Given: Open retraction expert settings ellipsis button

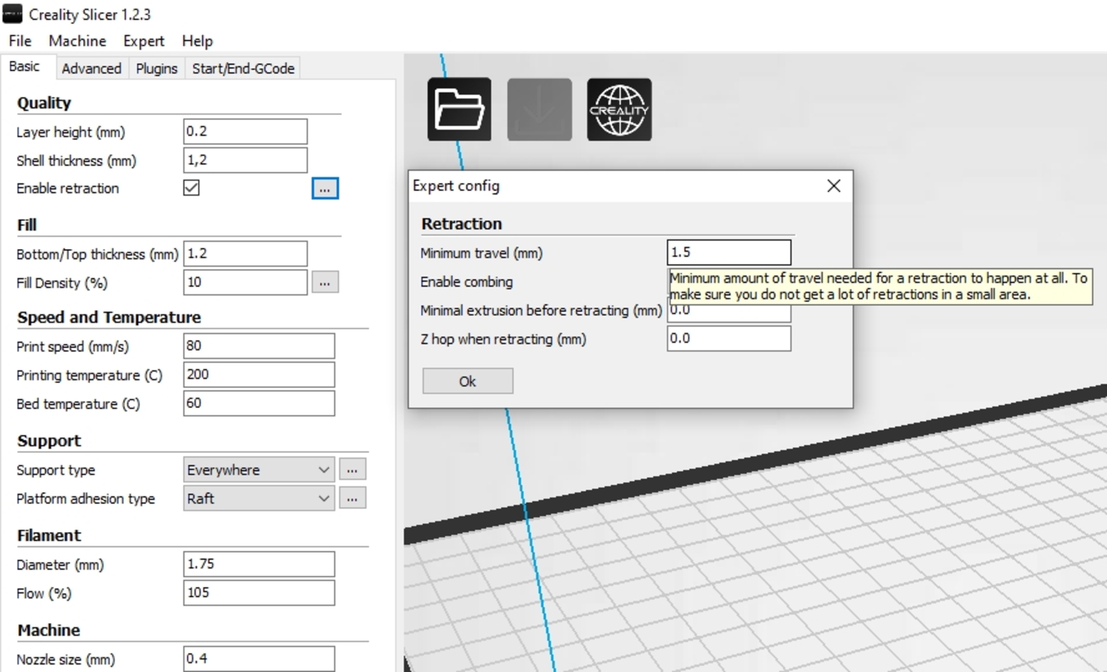Looking at the screenshot, I should (x=325, y=189).
